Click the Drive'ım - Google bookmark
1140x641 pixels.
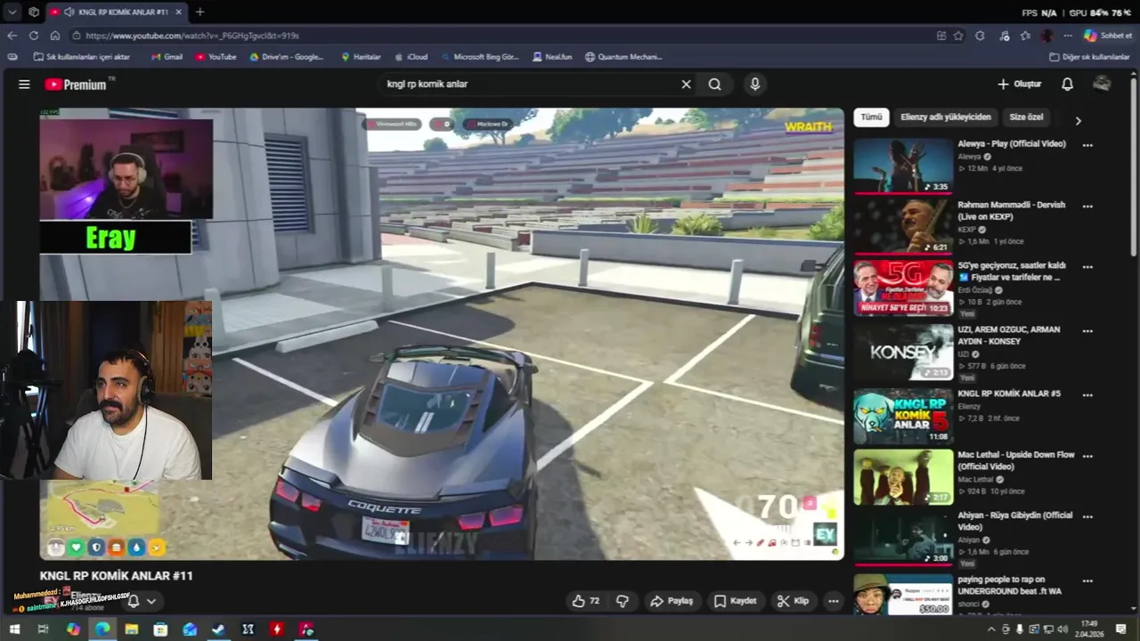pos(287,57)
